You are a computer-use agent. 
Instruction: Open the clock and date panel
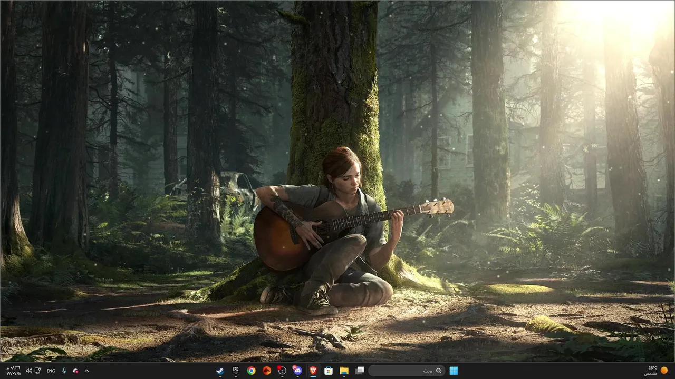(x=13, y=371)
